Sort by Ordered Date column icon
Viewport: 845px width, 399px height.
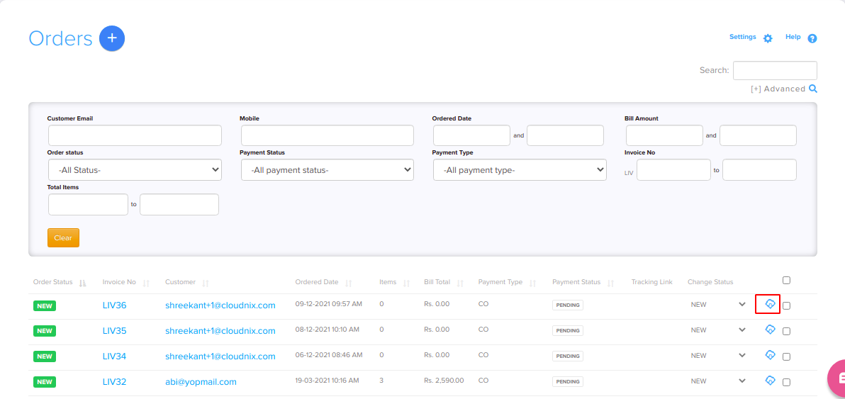(x=348, y=283)
